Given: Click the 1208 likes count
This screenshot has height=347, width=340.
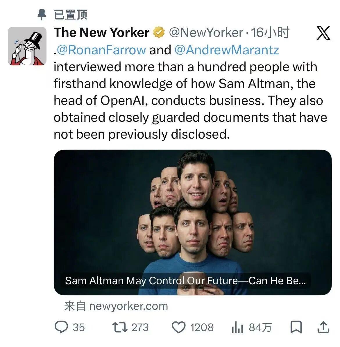Looking at the screenshot, I should point(202,328).
